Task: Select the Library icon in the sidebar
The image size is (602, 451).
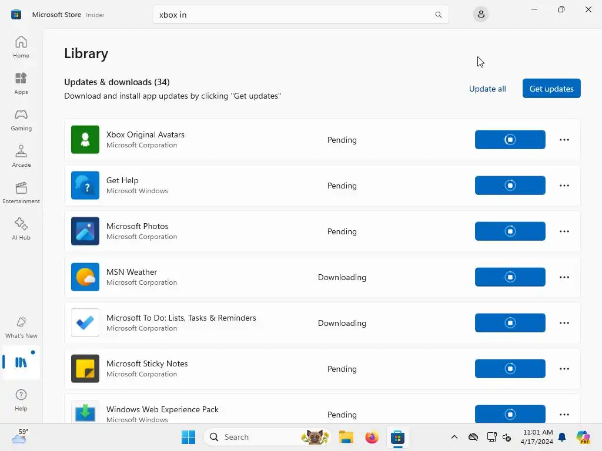Action: click(x=21, y=362)
